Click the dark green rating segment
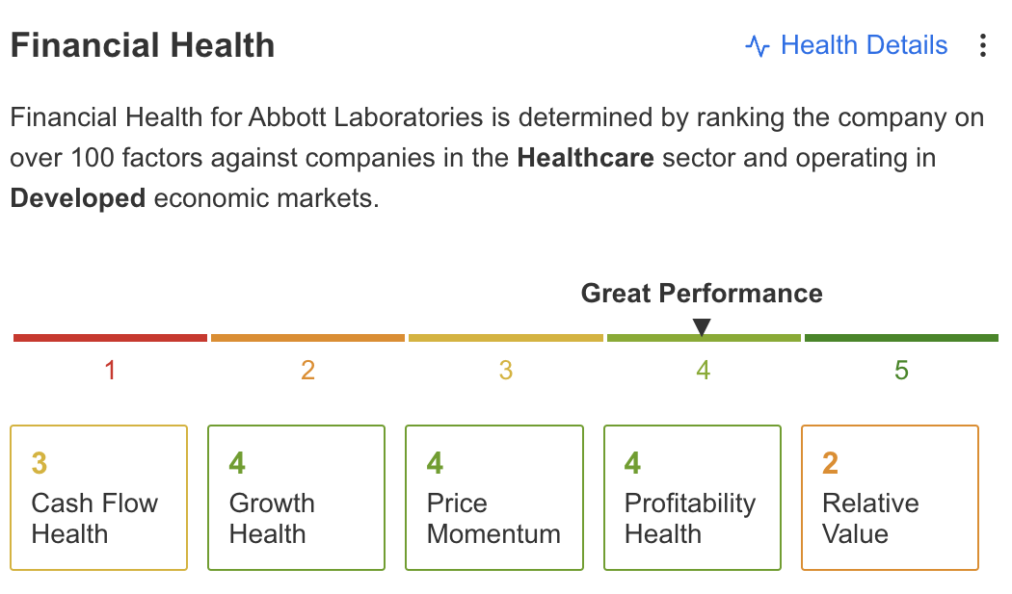The width and height of the screenshot is (1012, 594). (901, 338)
